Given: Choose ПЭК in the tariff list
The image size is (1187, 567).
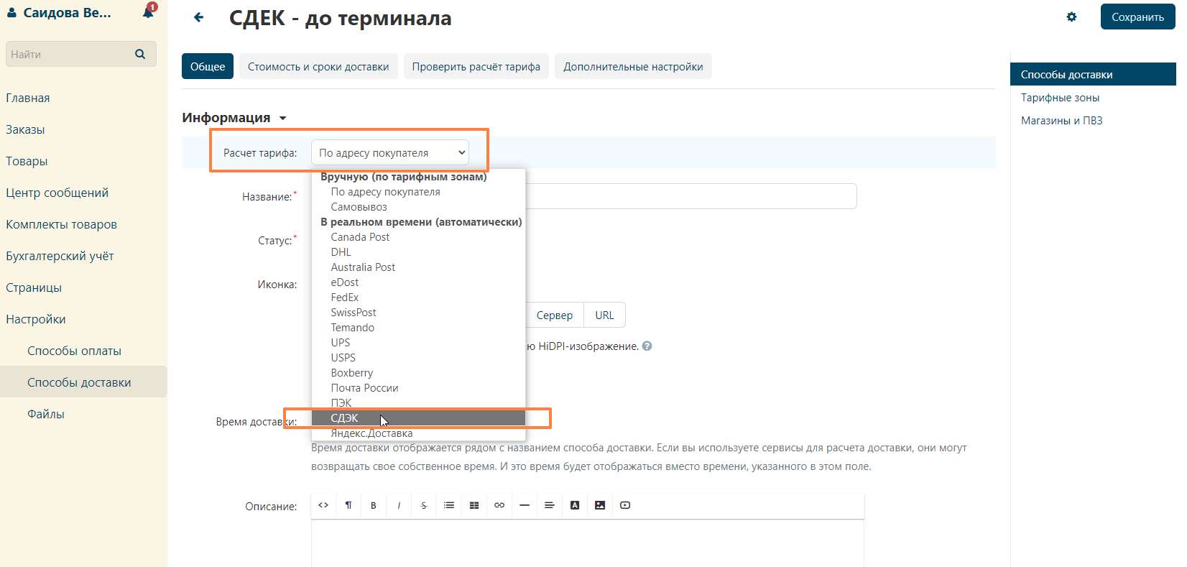Looking at the screenshot, I should click(418, 403).
